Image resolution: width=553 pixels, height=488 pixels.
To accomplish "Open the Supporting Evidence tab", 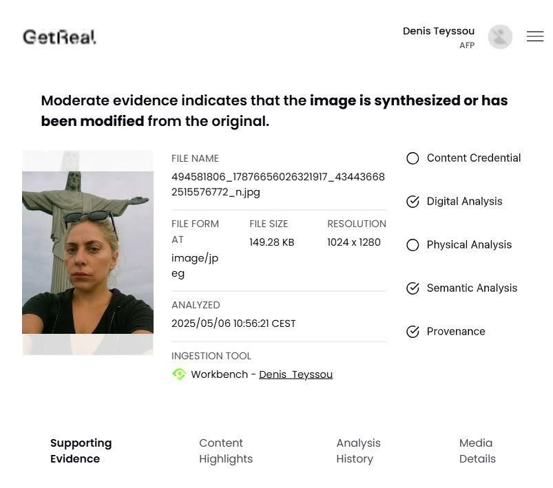I will tap(81, 451).
